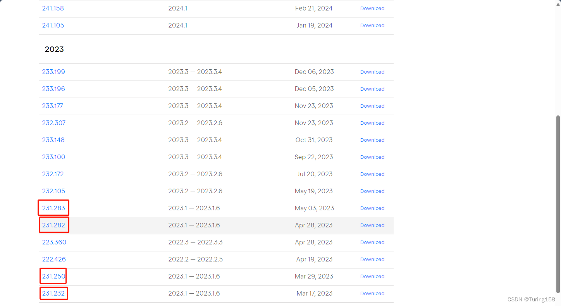Image resolution: width=561 pixels, height=306 pixels.
Task: Open version 241.105 link
Action: click(53, 25)
